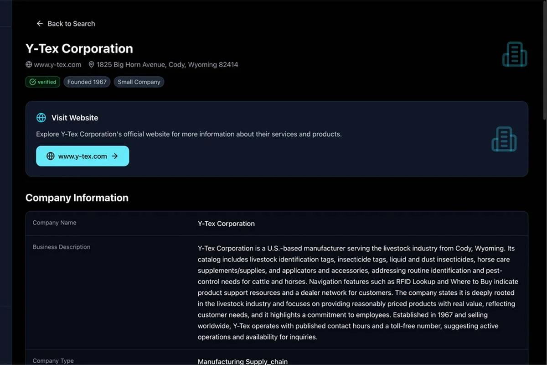Select the Founded 1967 badge

(87, 82)
